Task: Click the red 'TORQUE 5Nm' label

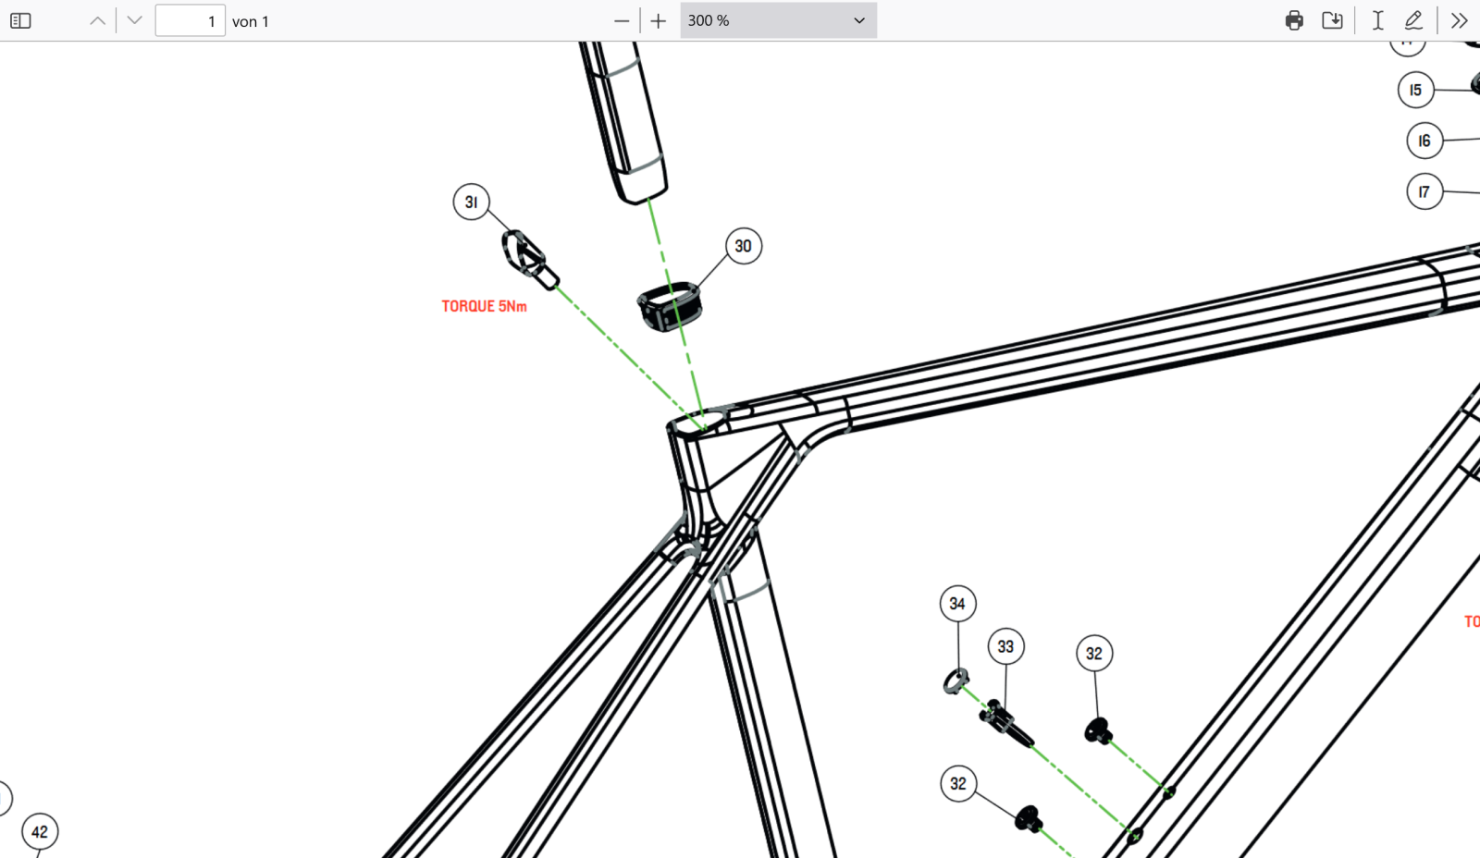Action: click(x=484, y=306)
